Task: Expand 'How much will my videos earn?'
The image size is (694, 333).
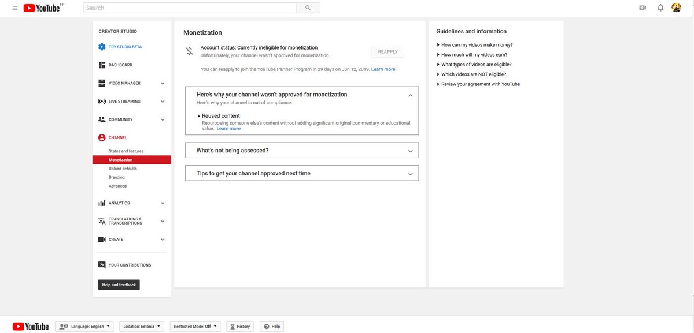Action: click(x=472, y=55)
